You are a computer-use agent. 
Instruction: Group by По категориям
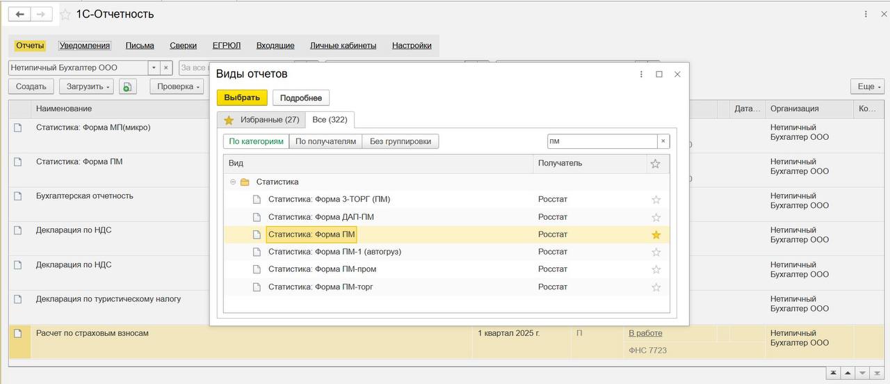click(257, 141)
